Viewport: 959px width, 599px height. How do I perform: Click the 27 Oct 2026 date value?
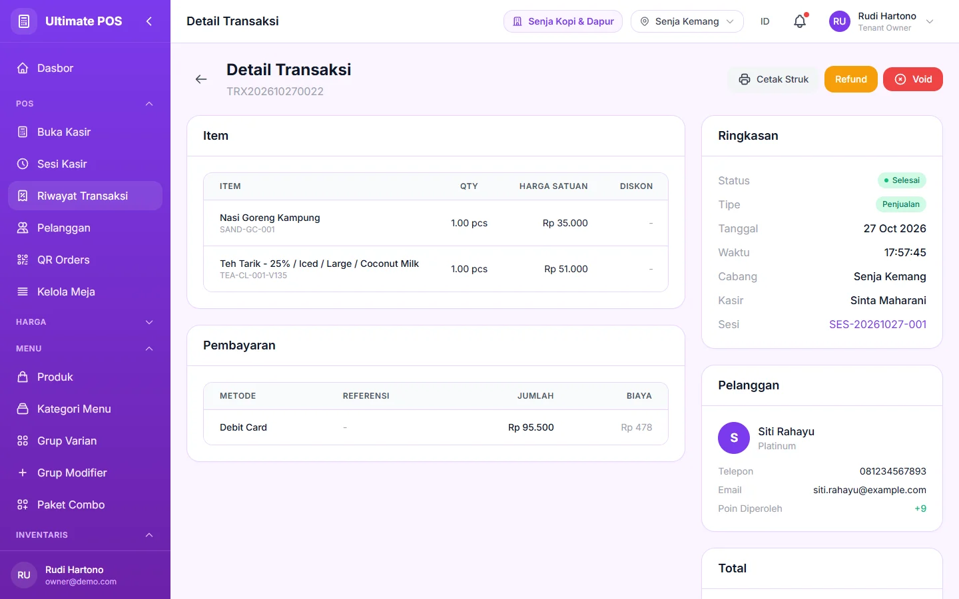point(894,228)
